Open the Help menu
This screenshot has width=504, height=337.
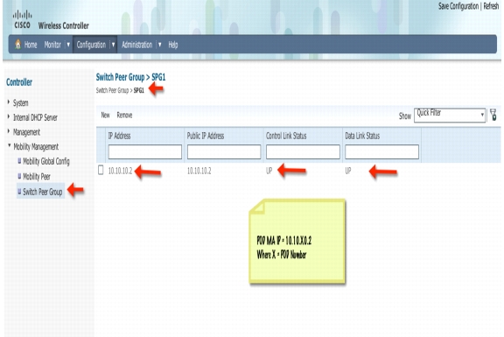(x=173, y=45)
